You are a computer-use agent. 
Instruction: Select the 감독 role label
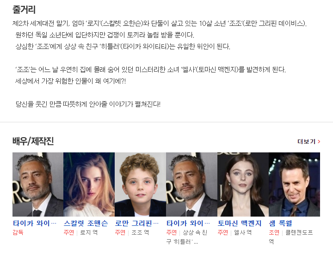[18, 233]
